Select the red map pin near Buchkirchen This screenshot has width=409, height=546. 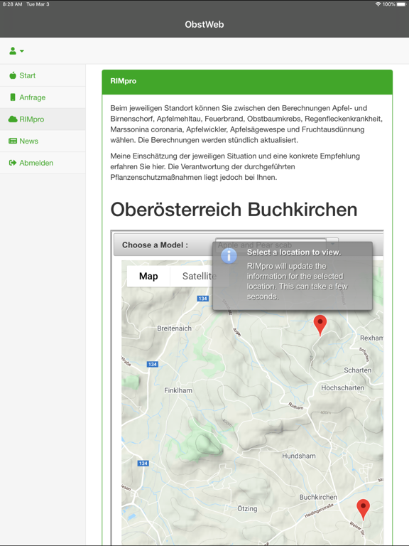pyautogui.click(x=363, y=510)
